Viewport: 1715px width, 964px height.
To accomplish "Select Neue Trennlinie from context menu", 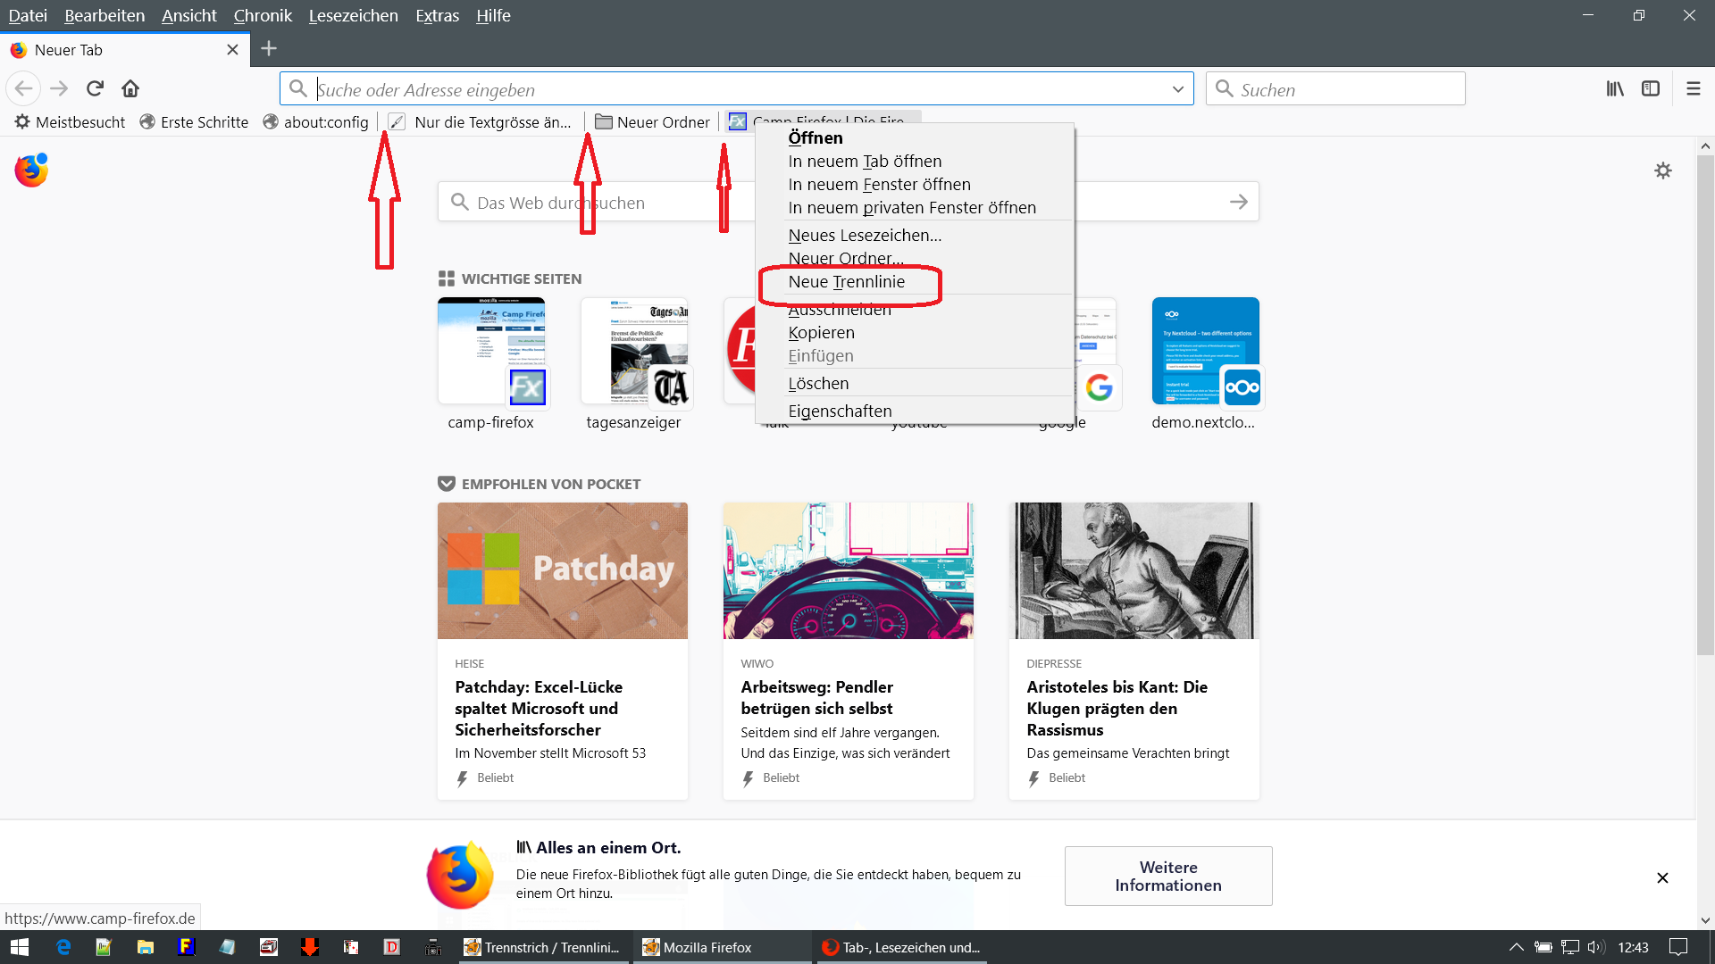I will [846, 282].
